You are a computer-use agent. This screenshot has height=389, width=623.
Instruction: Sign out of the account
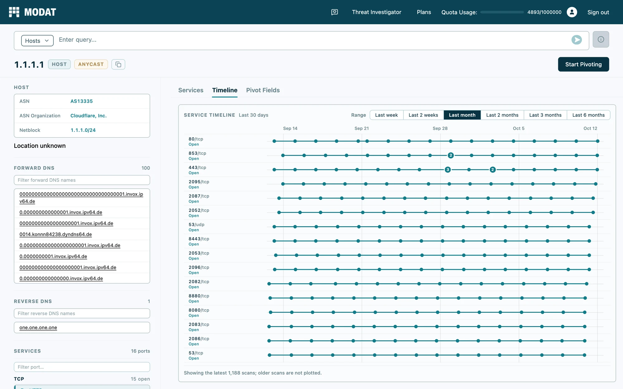[x=598, y=12]
